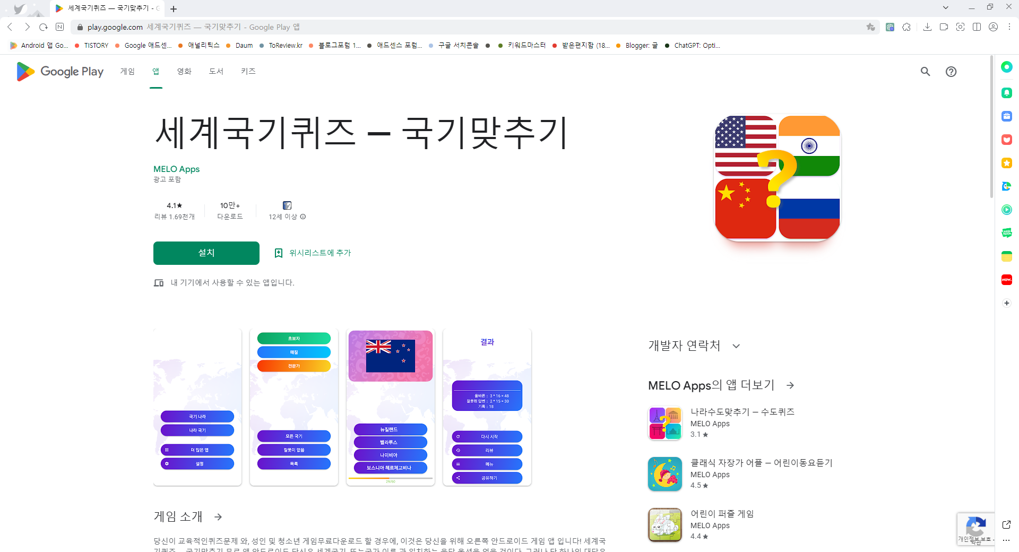The image size is (1019, 552).
Task: Start a screen capture from the toolbar
Action: [x=961, y=27]
